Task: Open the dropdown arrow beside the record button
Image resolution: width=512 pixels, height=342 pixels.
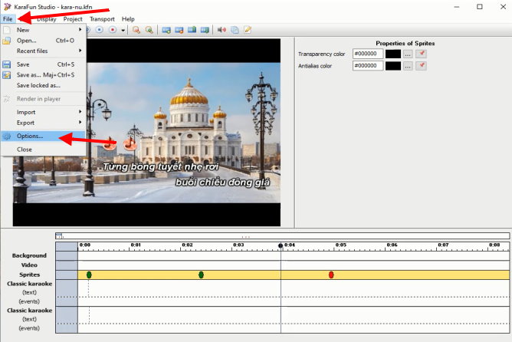Action: point(123,30)
